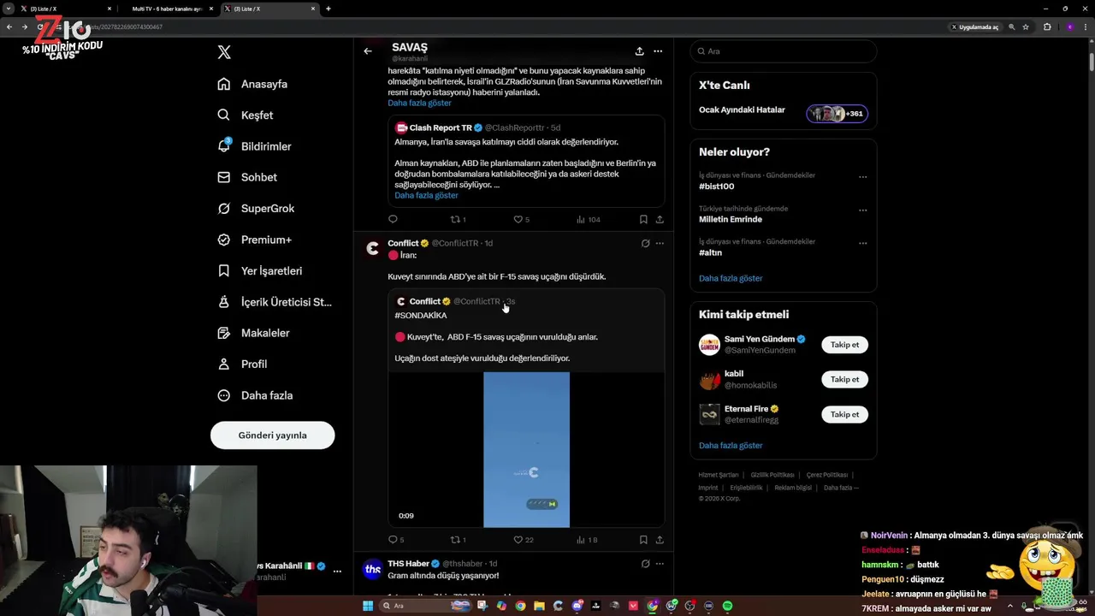Open more options on Conflict post
Screen dimensions: 1095x616
click(660, 243)
